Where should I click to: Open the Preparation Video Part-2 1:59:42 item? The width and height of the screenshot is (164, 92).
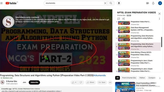(138, 23)
